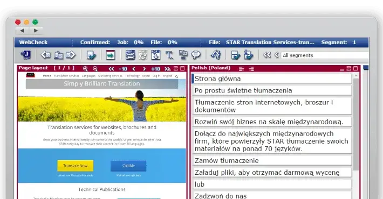Maximize the Polish (Poland) pane

(x=355, y=68)
